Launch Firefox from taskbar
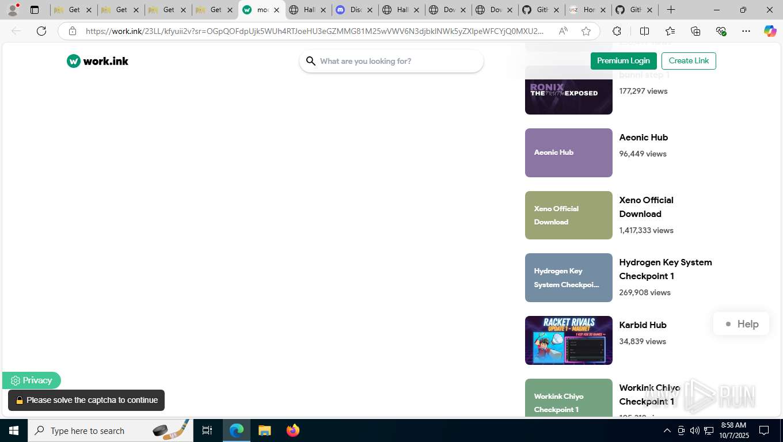The height and width of the screenshot is (442, 783). 293,430
